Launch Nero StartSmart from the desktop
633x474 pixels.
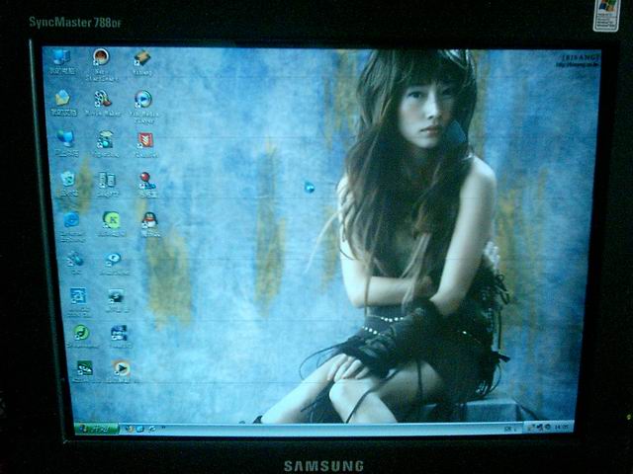(101, 58)
